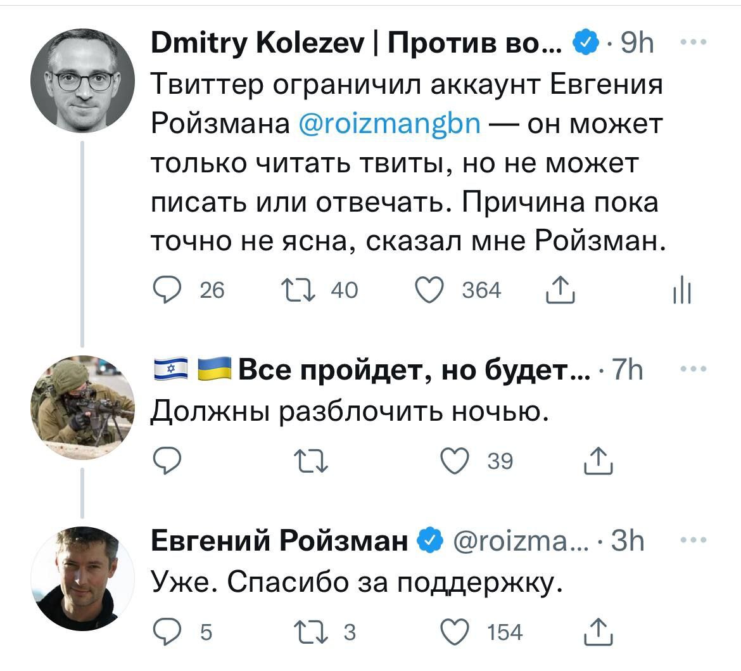Screen dimensions: 741x671
Task: Share Dmitry Kolezev's tweet
Action: click(x=560, y=290)
